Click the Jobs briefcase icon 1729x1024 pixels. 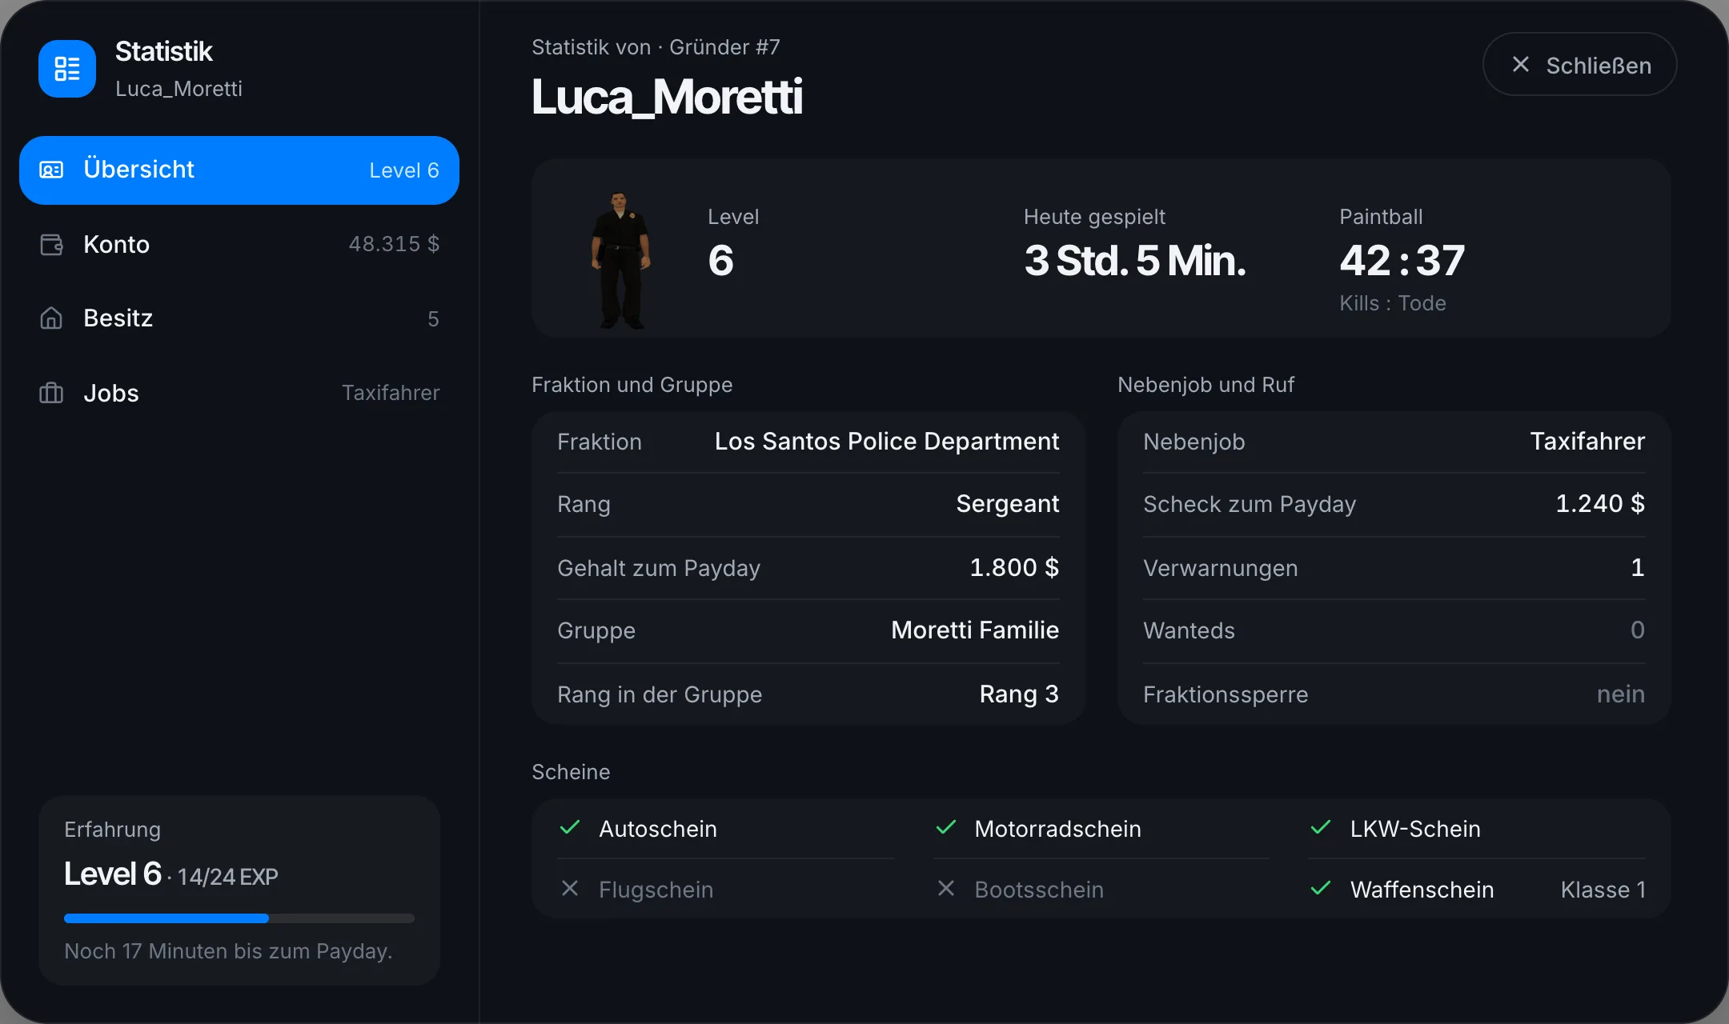pyautogui.click(x=51, y=393)
